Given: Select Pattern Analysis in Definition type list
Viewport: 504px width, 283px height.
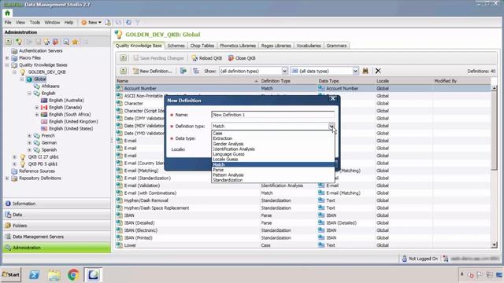Looking at the screenshot, I should (x=272, y=175).
